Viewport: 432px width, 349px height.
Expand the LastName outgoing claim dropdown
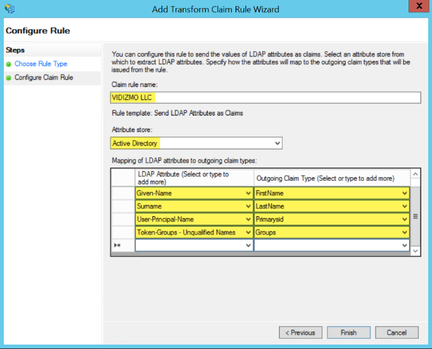coord(405,206)
